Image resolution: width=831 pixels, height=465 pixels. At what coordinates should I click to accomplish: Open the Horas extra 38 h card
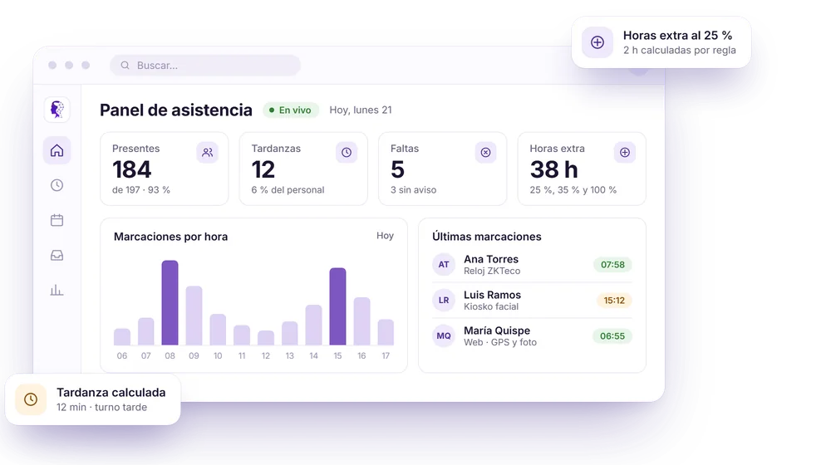tap(582, 169)
